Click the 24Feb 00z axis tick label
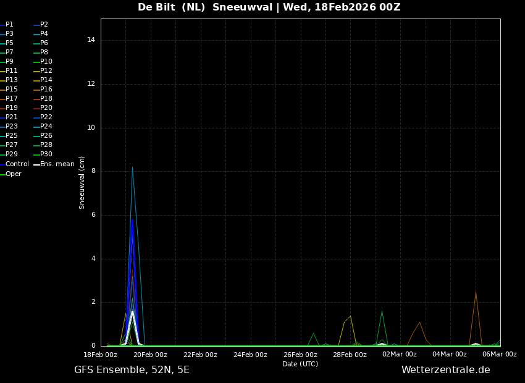 (x=250, y=355)
